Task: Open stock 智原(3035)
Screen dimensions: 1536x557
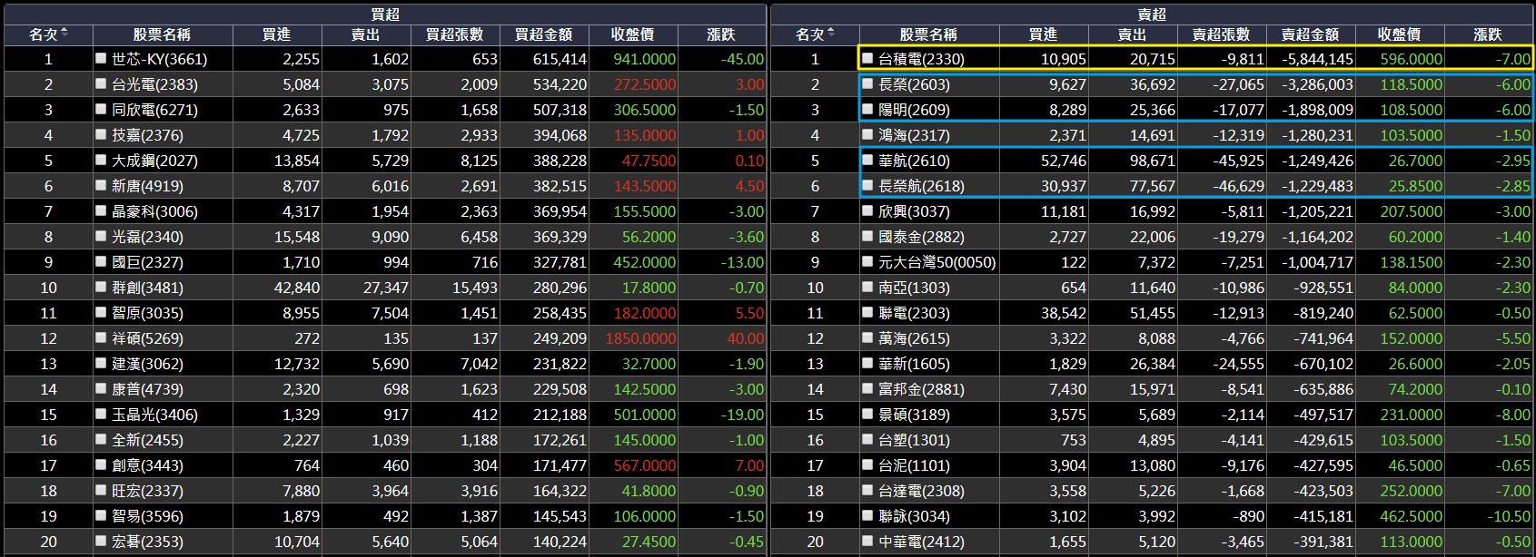Action: (x=147, y=312)
